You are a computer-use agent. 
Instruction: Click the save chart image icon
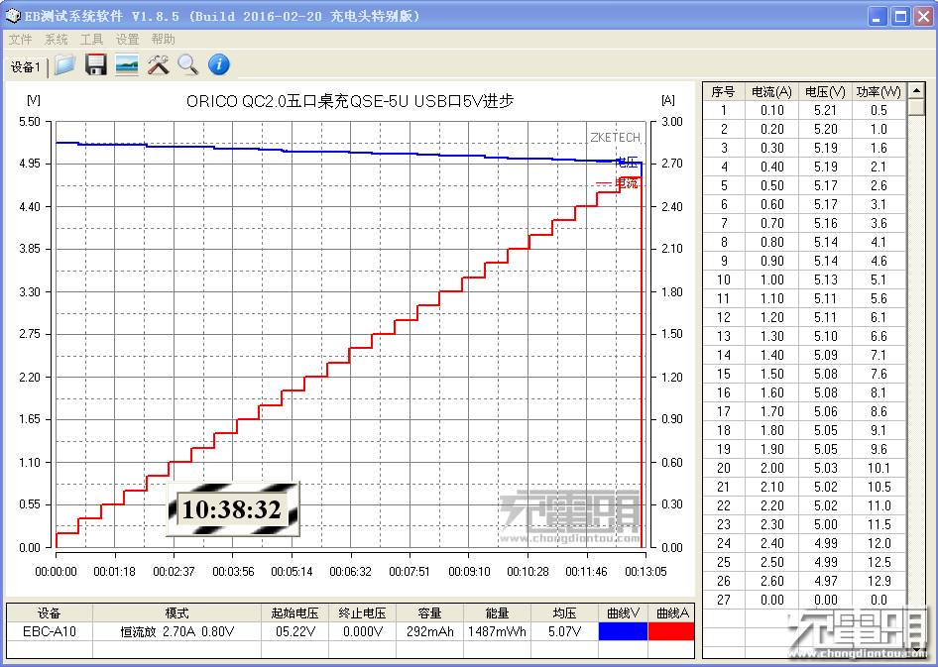coord(127,64)
